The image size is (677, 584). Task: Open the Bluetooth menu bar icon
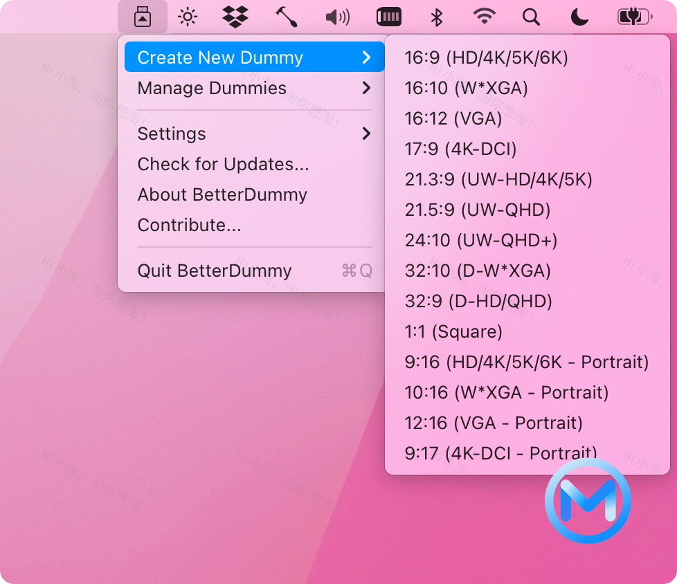pyautogui.click(x=435, y=16)
